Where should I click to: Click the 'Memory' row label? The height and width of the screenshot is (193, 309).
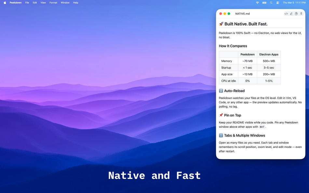click(x=226, y=61)
